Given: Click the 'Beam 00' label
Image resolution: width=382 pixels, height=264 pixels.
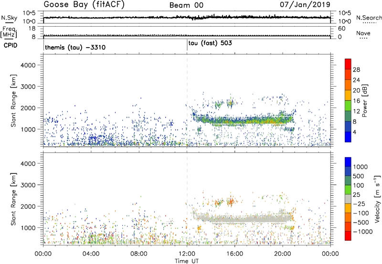Looking at the screenshot, I should tap(186, 5).
